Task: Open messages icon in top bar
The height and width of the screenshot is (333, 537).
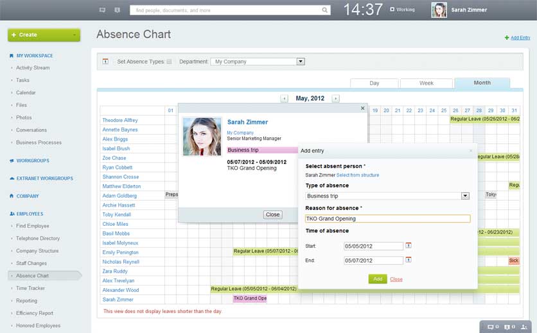Action: point(102,10)
